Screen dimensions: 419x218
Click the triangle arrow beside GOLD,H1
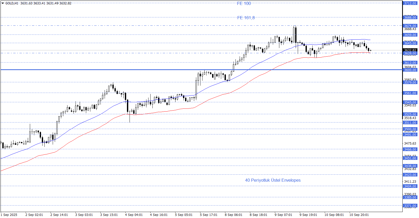[x=3, y=3]
